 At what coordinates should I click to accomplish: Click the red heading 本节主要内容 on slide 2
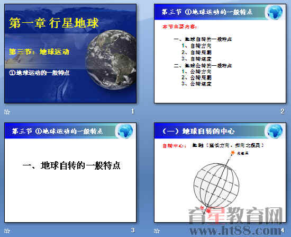tap(179, 27)
